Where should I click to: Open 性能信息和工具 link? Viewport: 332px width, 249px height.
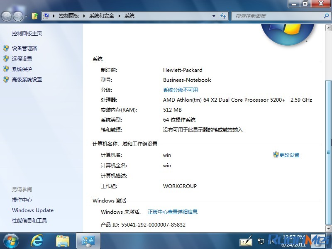point(29,221)
